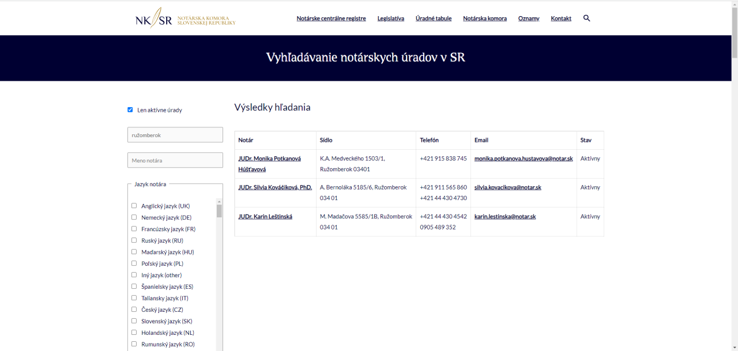Focus the 'Meno notára' input field
The height and width of the screenshot is (351, 738).
click(175, 160)
